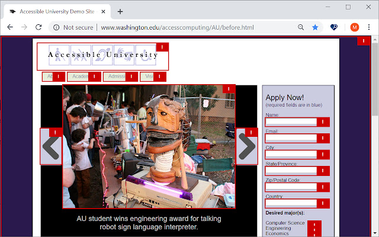Open the About navigation menu item
The image size is (379, 237).
coord(53,76)
